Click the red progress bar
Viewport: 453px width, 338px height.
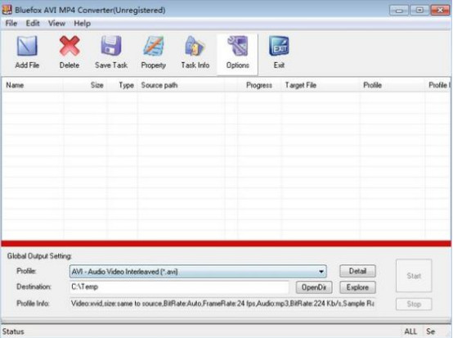(x=226, y=243)
